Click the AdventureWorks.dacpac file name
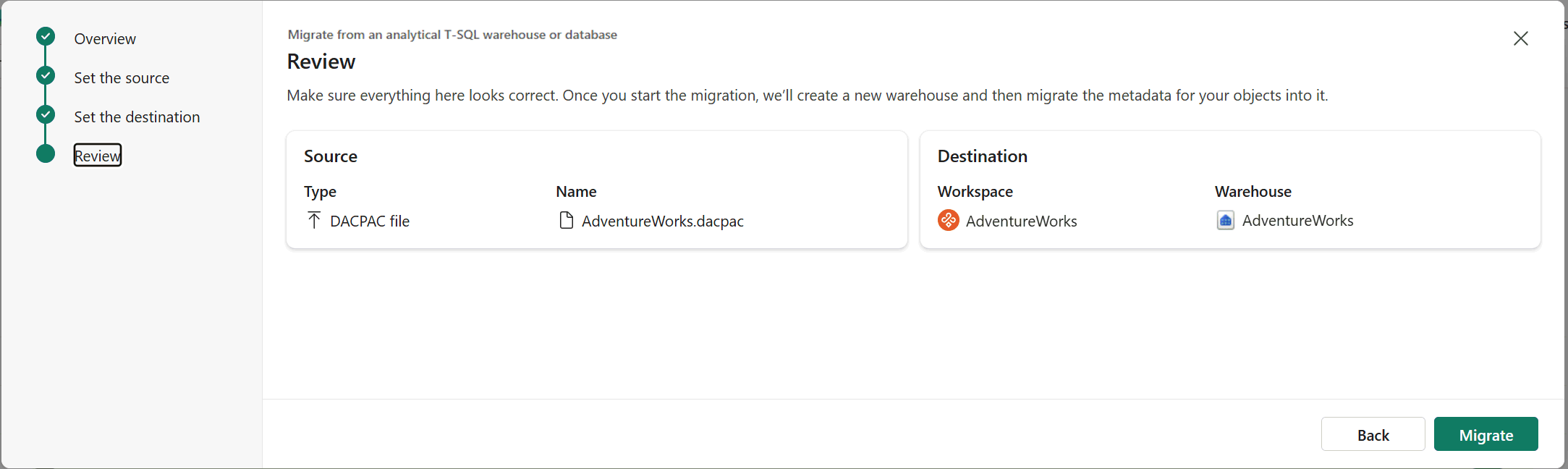The width and height of the screenshot is (1568, 469). (663, 221)
